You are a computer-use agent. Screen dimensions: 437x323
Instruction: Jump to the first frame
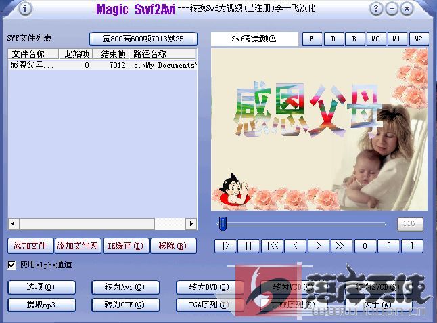tap(272, 246)
